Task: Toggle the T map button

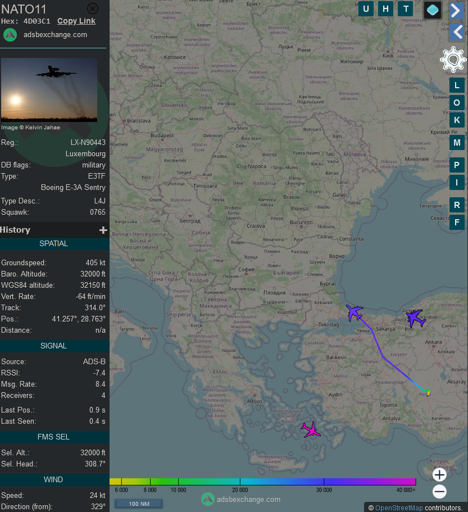Action: tap(406, 9)
